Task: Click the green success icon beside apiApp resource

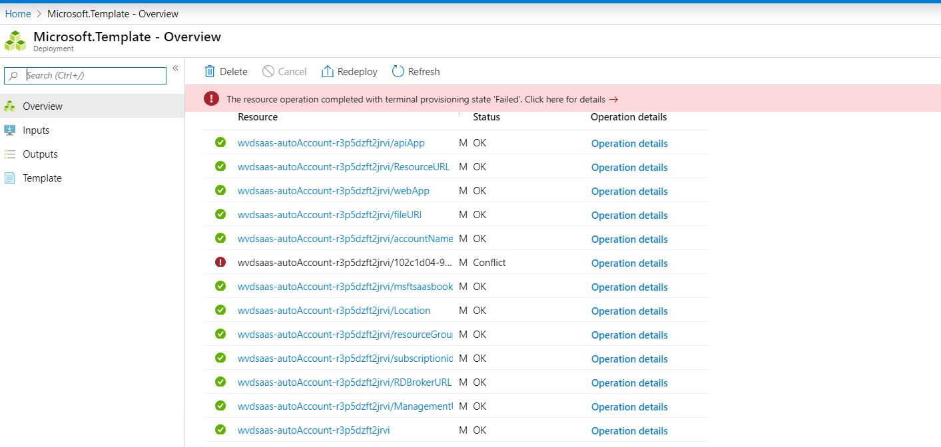Action: 220,142
